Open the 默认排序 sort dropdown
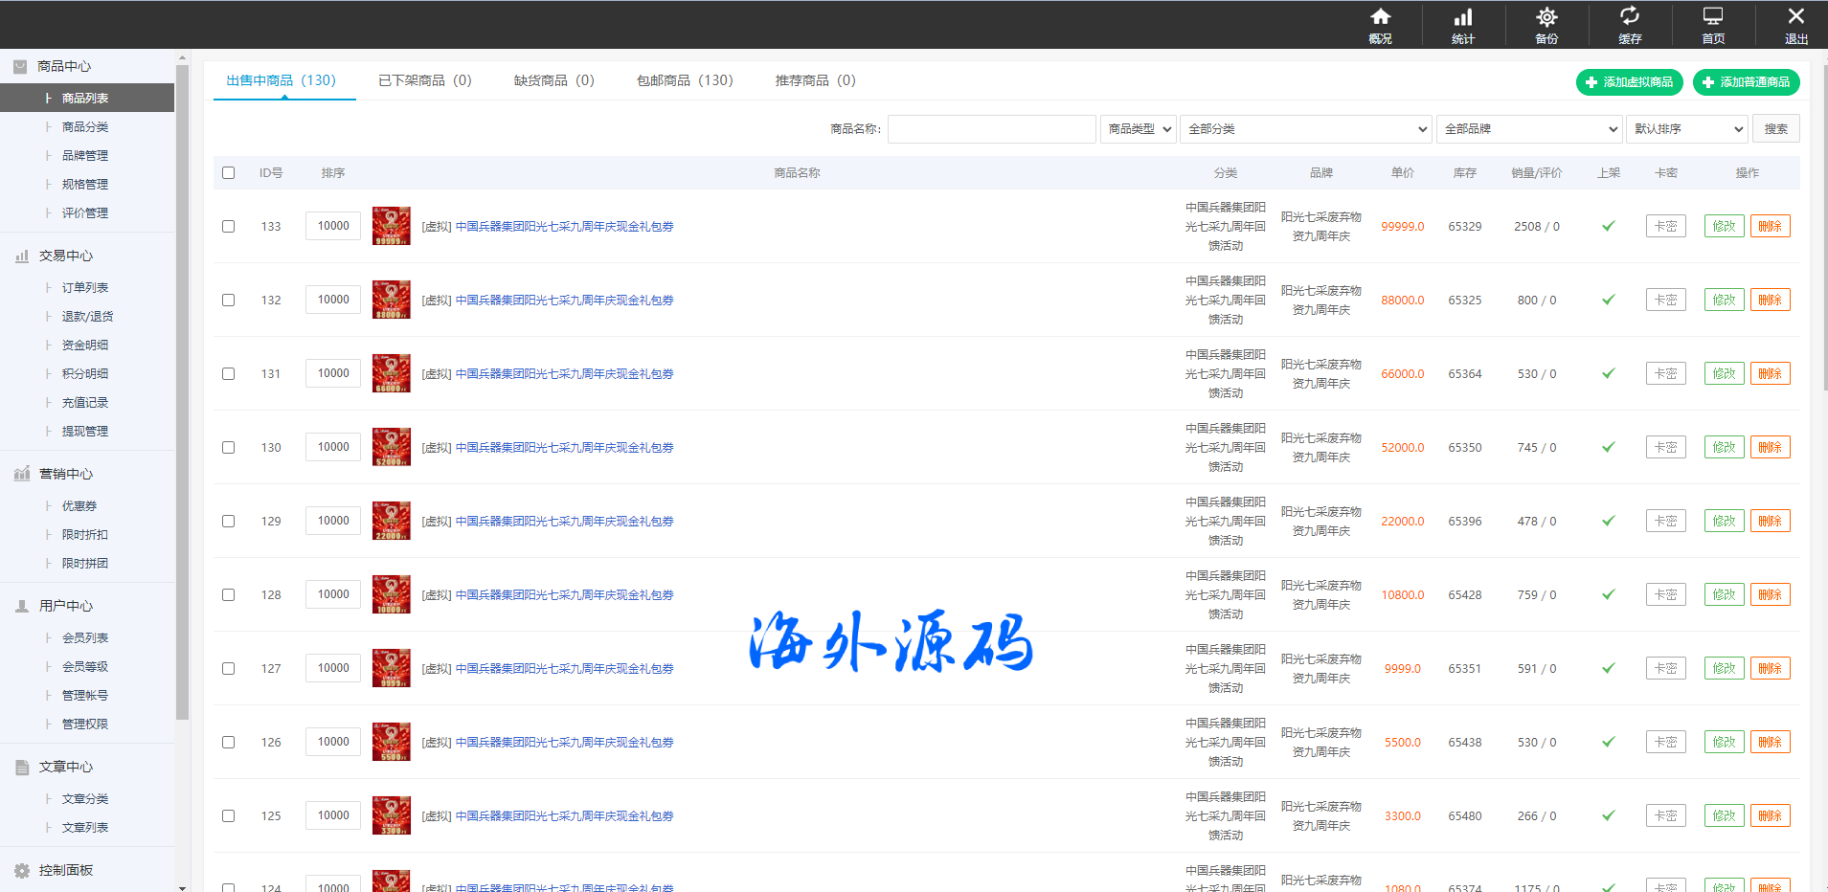This screenshot has height=892, width=1828. pos(1687,129)
